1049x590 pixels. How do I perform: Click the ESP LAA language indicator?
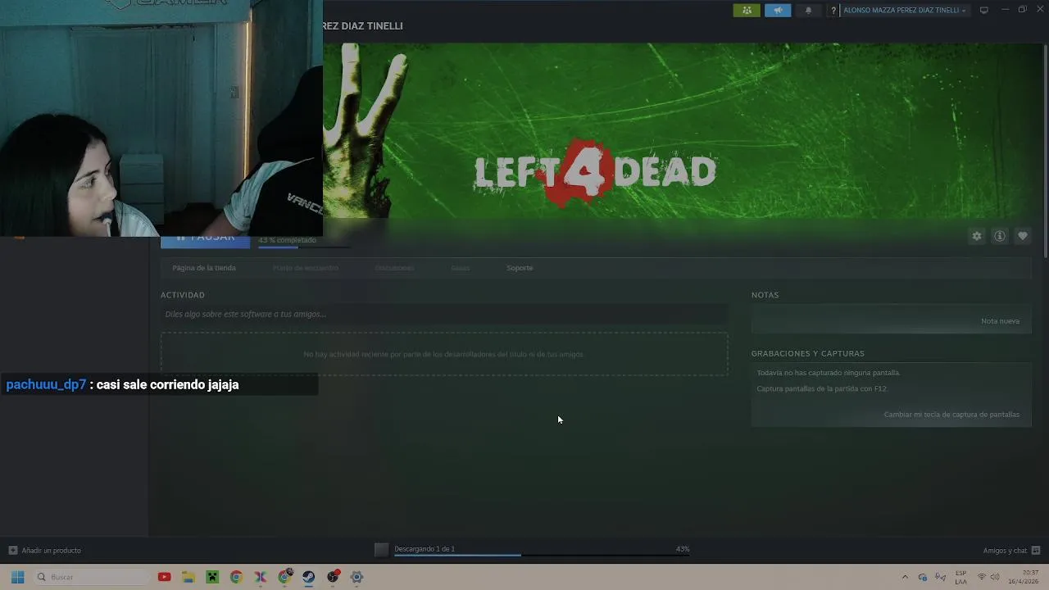[960, 577]
